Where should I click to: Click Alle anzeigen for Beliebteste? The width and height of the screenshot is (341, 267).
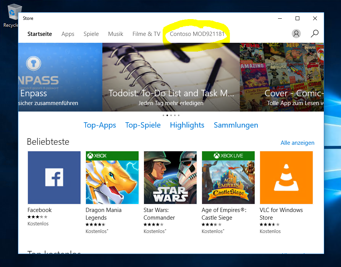297,143
